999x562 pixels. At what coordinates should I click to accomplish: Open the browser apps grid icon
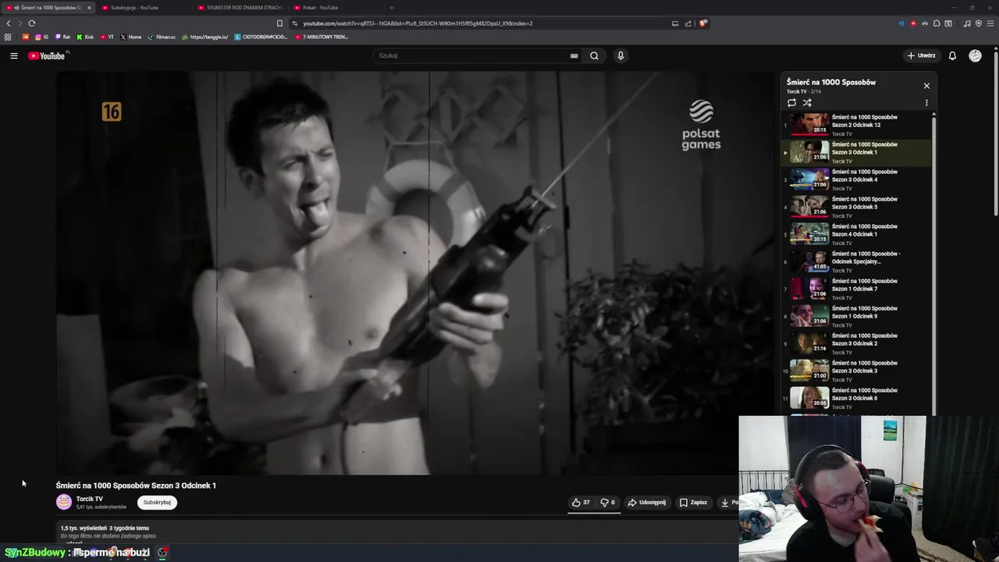tap(8, 37)
